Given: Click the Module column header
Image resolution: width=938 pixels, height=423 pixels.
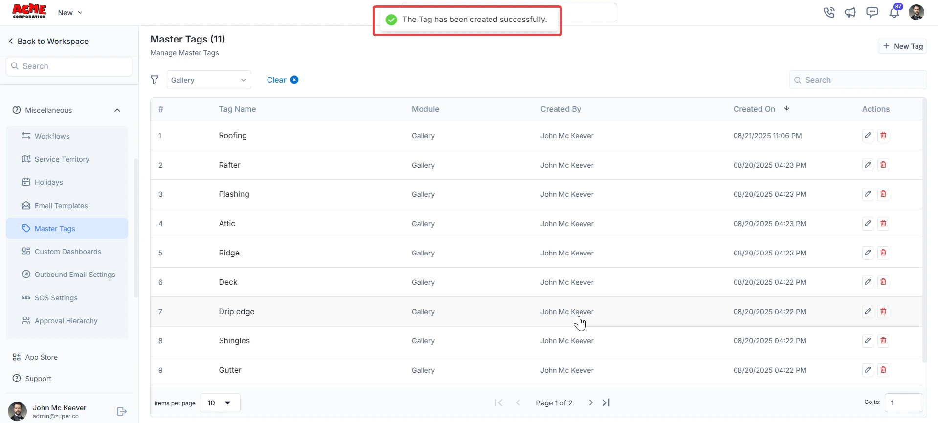Looking at the screenshot, I should pos(425,109).
